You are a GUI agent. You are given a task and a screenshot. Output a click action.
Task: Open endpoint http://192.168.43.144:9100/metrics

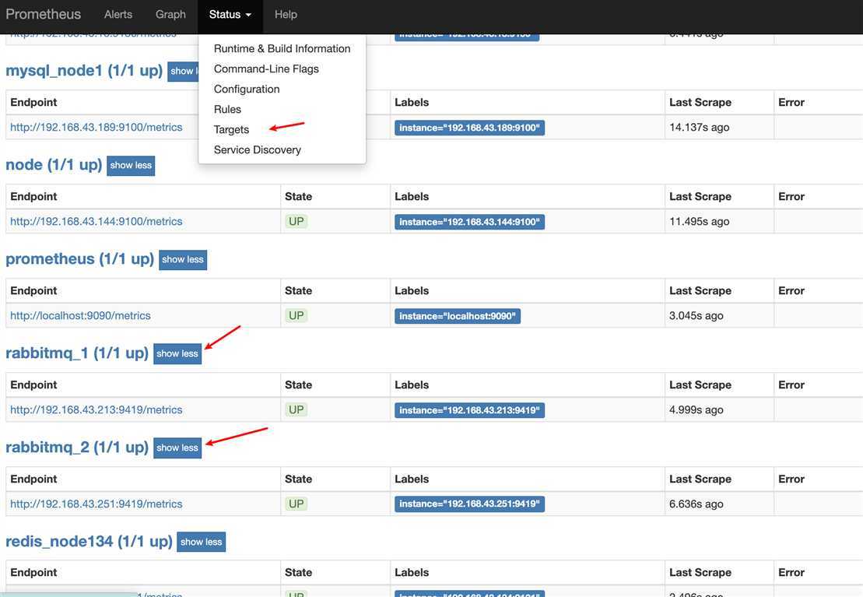(96, 221)
